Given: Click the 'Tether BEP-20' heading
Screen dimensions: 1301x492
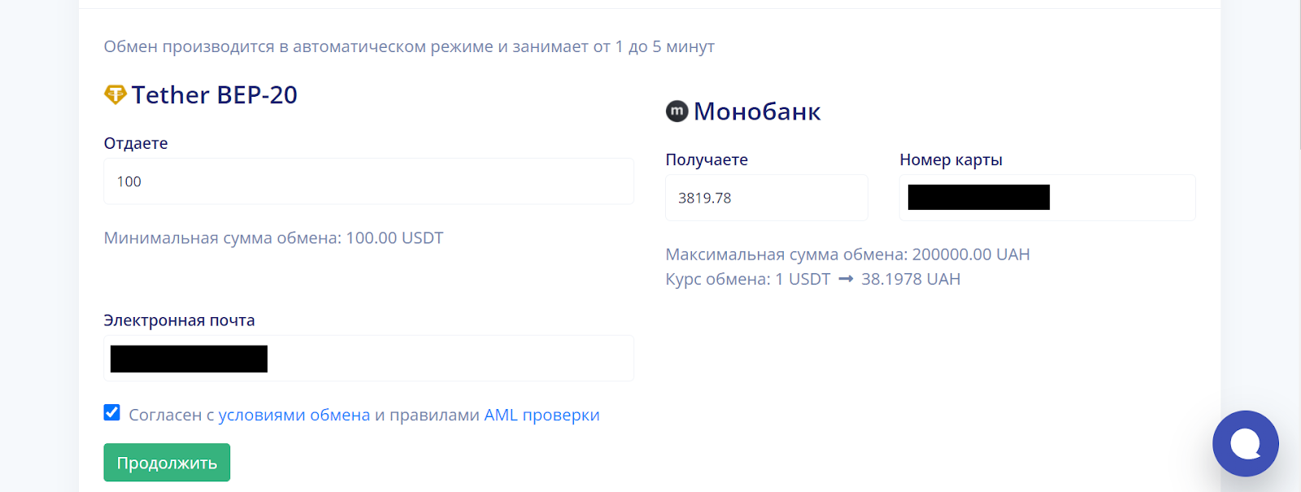Looking at the screenshot, I should tap(215, 95).
